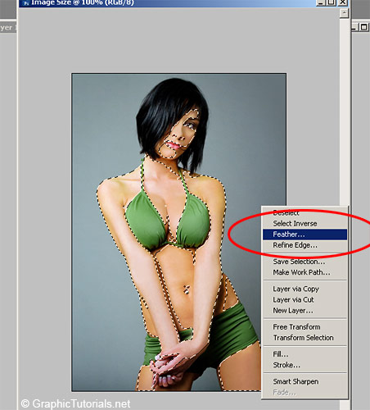Choose Layer via Copy
Screen dimensions: 370x410
[305, 289]
